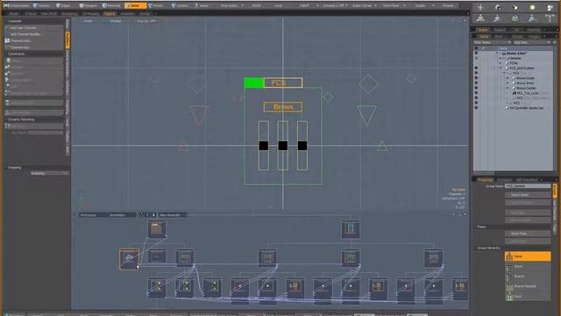The image size is (561, 316).
Task: Click the green color box beside FCS label
Action: (253, 83)
